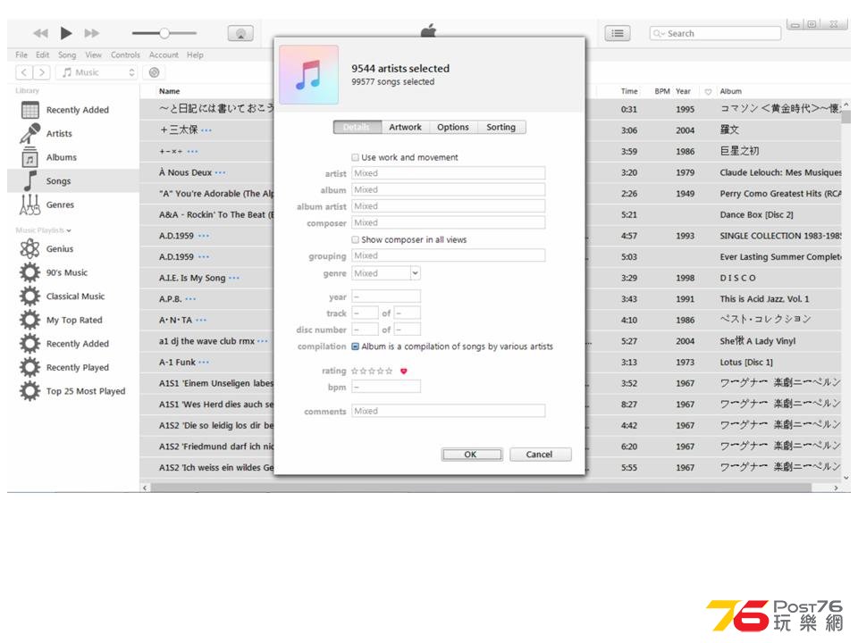This screenshot has height=643, width=858.
Task: Open the File menu
Action: (x=21, y=54)
